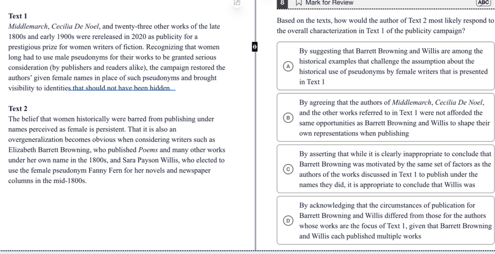
Task: Select answer choice B radio button
Action: click(288, 118)
